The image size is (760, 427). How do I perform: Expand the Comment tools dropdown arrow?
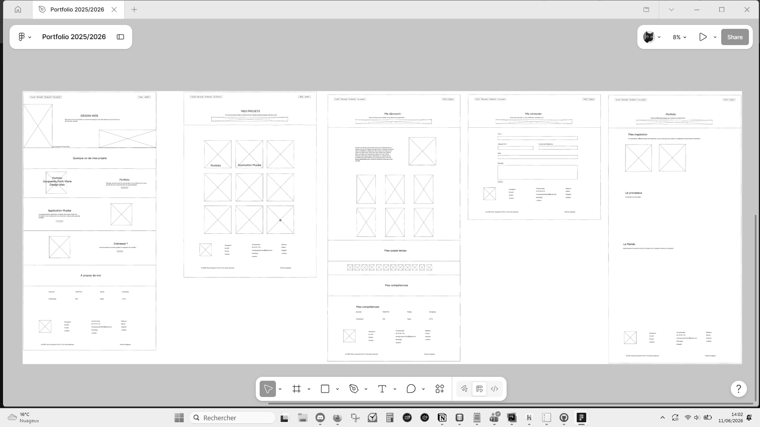point(423,389)
